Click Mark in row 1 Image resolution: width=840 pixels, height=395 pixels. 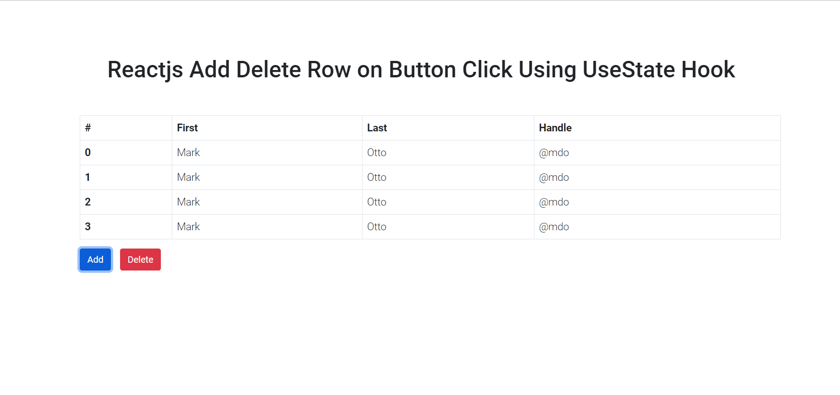[188, 177]
